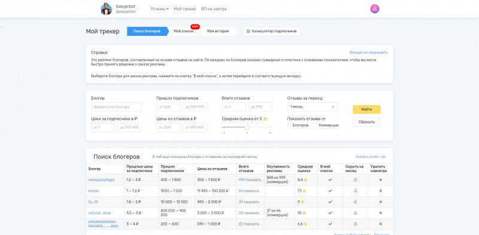Viewport: 479px width, 235px height.
Task: Open the 1 месяц period dropdown
Action: [313, 107]
